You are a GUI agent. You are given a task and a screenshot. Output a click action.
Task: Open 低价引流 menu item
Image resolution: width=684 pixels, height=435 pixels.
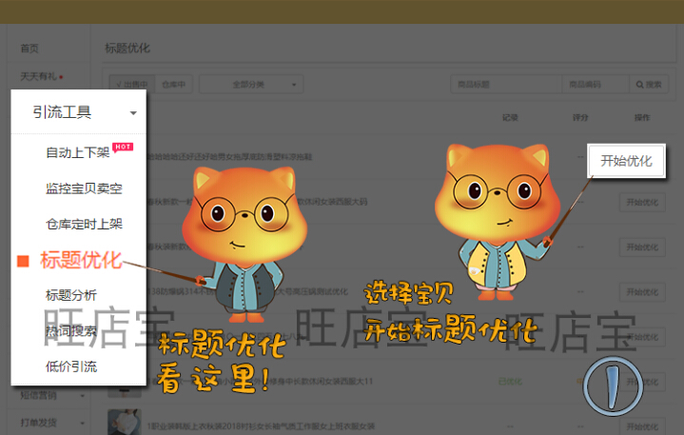[x=71, y=366]
